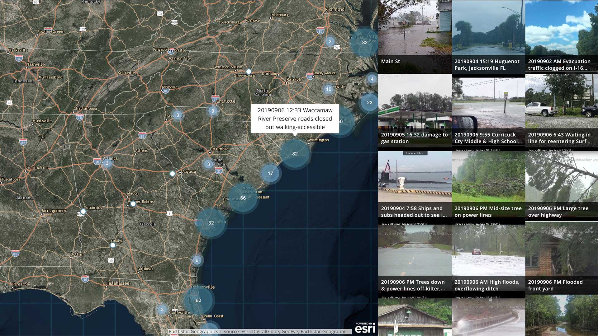Screen dimensions: 598x336
Task: Select the 23 cluster on North Carolina coast
Action: tap(369, 102)
